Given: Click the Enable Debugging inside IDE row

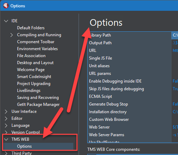Looking at the screenshot, I should [129, 81].
